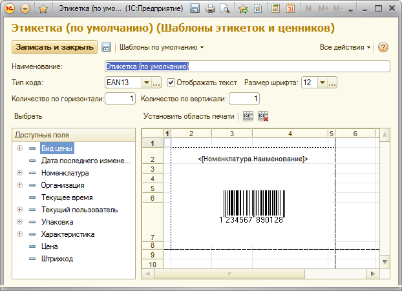The image size is (402, 291).
Task: Click the favorites star icon in title bar
Action: click(43, 9)
